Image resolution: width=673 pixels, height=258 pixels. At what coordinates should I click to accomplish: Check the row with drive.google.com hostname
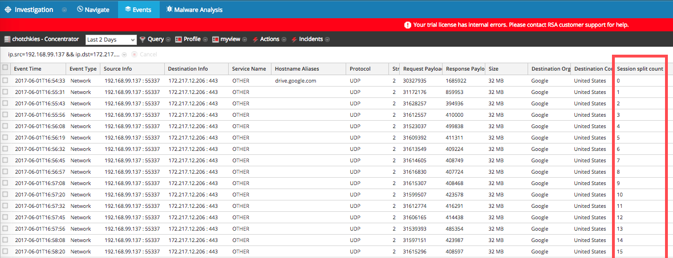point(5,81)
